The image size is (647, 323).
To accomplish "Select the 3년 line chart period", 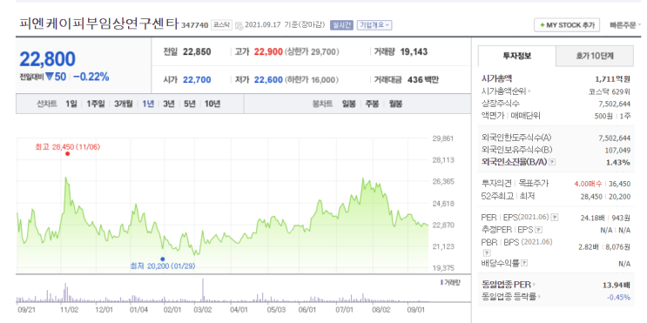I will click(x=168, y=104).
